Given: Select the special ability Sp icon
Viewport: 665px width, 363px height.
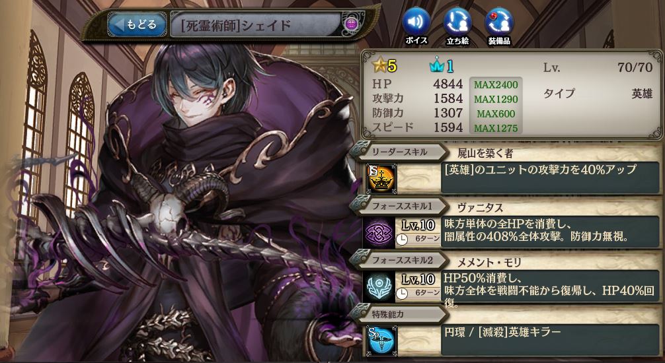Looking at the screenshot, I should pyautogui.click(x=381, y=340).
